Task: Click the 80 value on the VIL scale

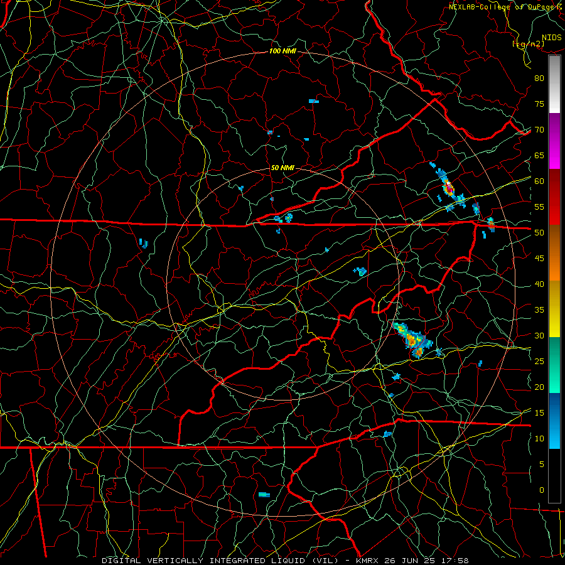Action: tap(539, 78)
